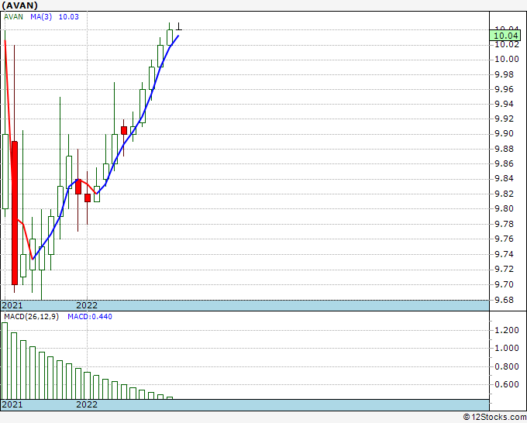
Task: Click the 0.800 MACD axis label
Action: (507, 366)
